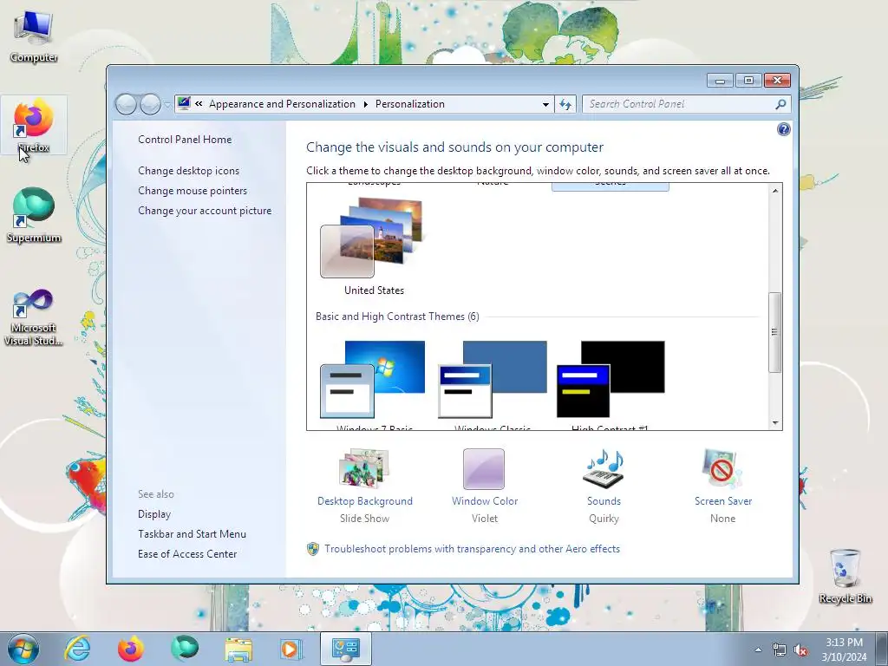
Task: Click the Personalization breadcrumb
Action: point(410,104)
